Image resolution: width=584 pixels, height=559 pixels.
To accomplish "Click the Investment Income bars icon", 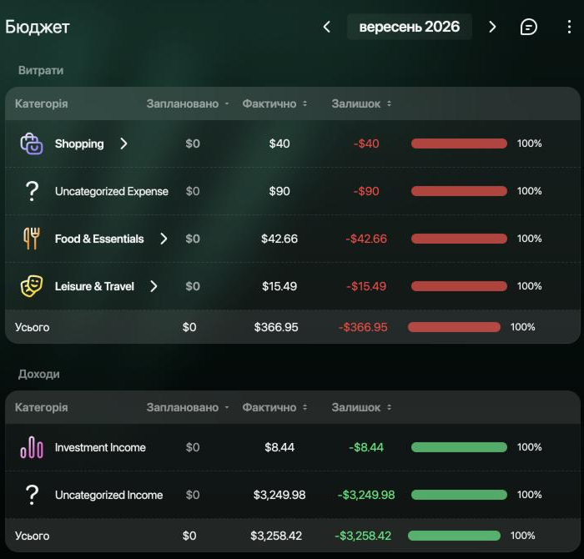I will tap(32, 447).
